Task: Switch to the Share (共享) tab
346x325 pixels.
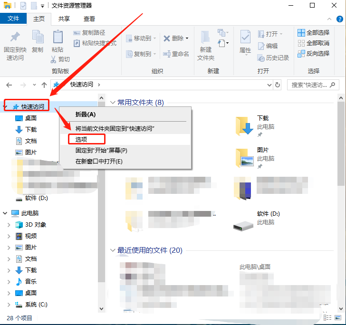Action: tap(64, 19)
